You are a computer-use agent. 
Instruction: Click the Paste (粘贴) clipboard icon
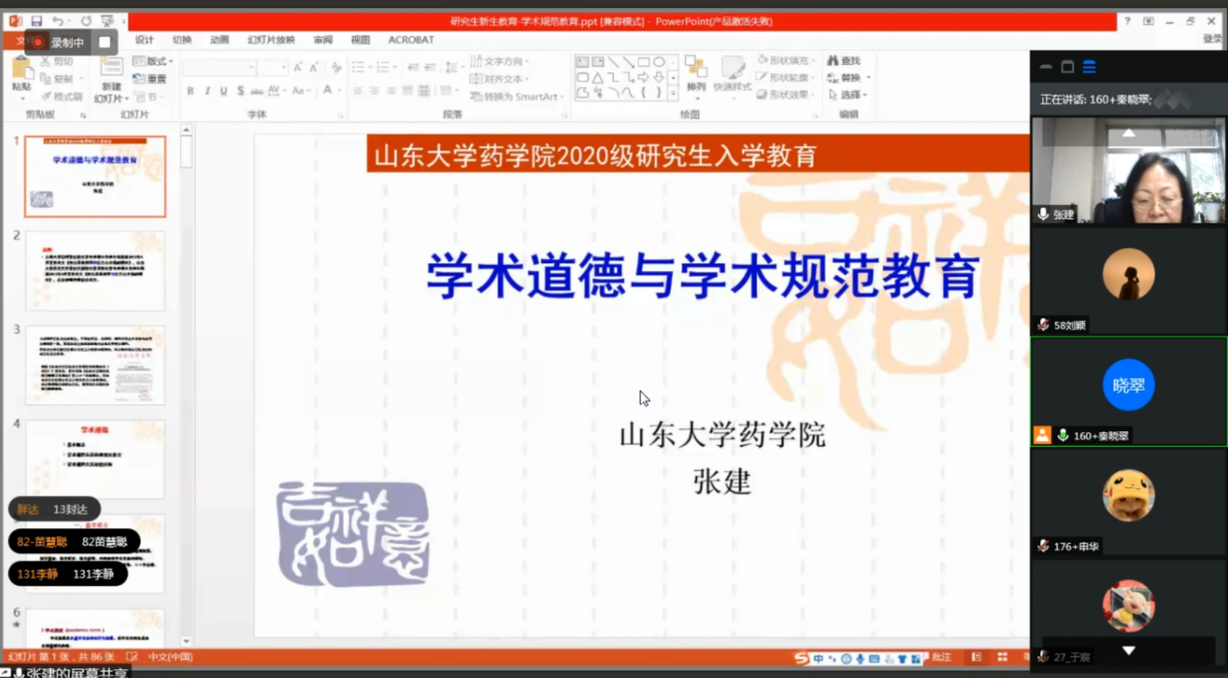tap(21, 74)
